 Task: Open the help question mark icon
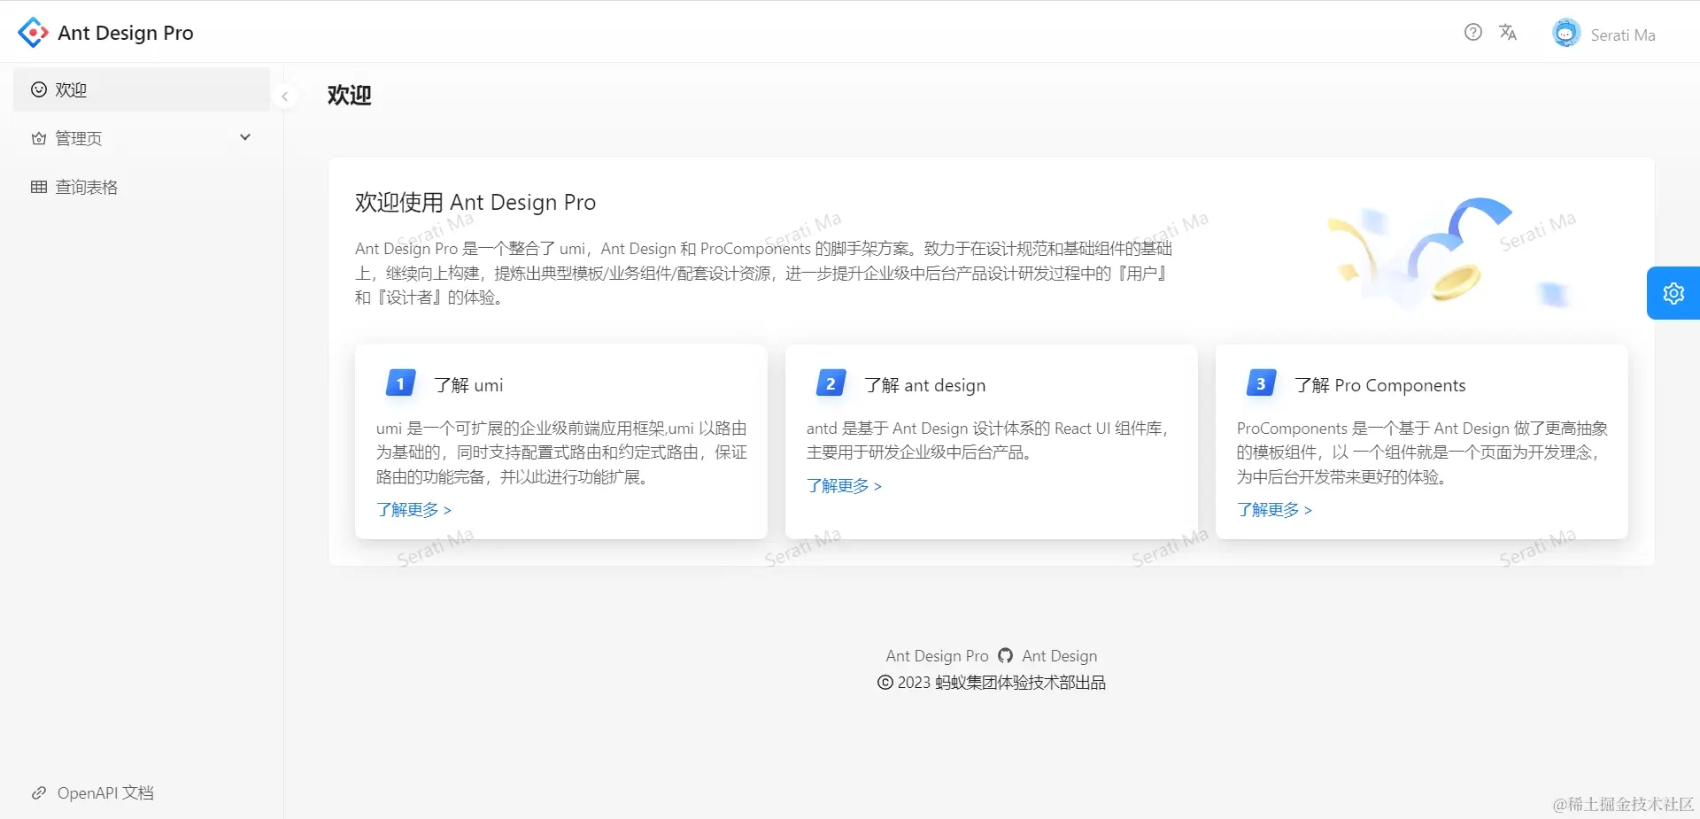[x=1473, y=33]
